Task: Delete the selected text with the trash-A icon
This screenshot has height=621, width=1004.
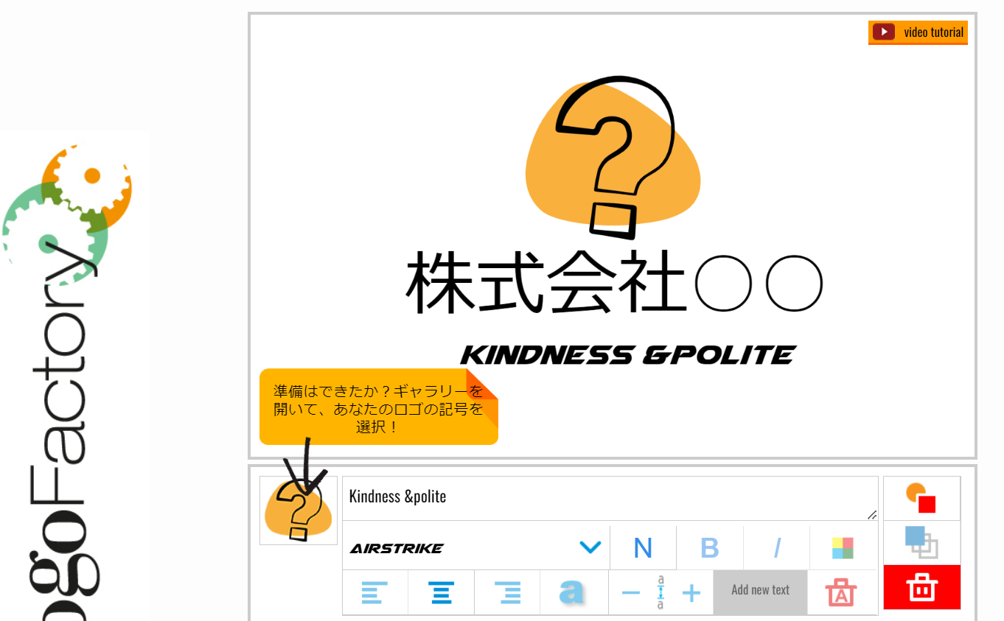Action: pos(841,592)
